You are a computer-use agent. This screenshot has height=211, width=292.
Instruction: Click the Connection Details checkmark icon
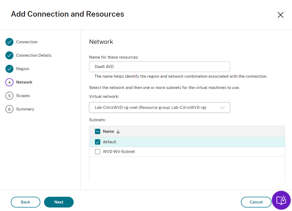click(x=9, y=55)
